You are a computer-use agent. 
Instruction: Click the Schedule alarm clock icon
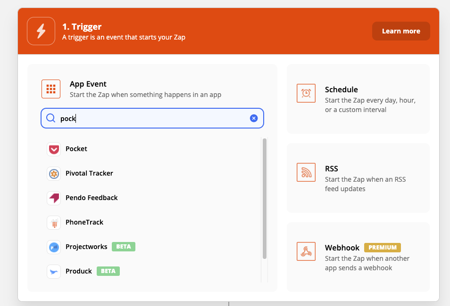click(306, 93)
